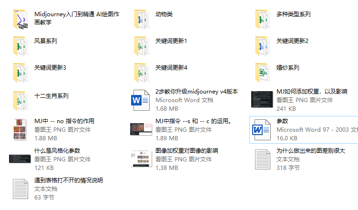This screenshot has height=210, width=358.
Task: Click the folder name '关键词更新2'
Action: pos(292,41)
